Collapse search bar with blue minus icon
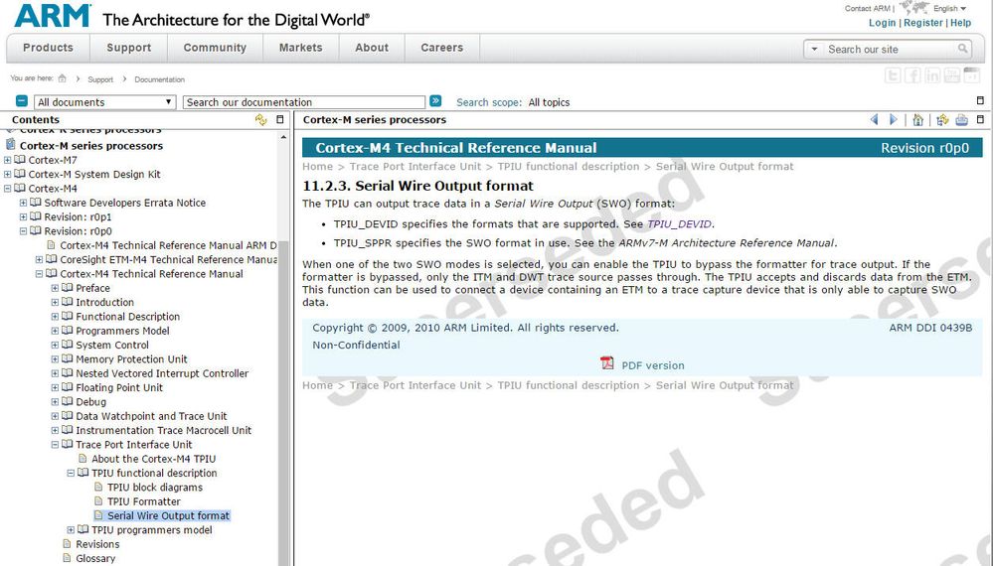This screenshot has height=566, width=993. tap(22, 101)
